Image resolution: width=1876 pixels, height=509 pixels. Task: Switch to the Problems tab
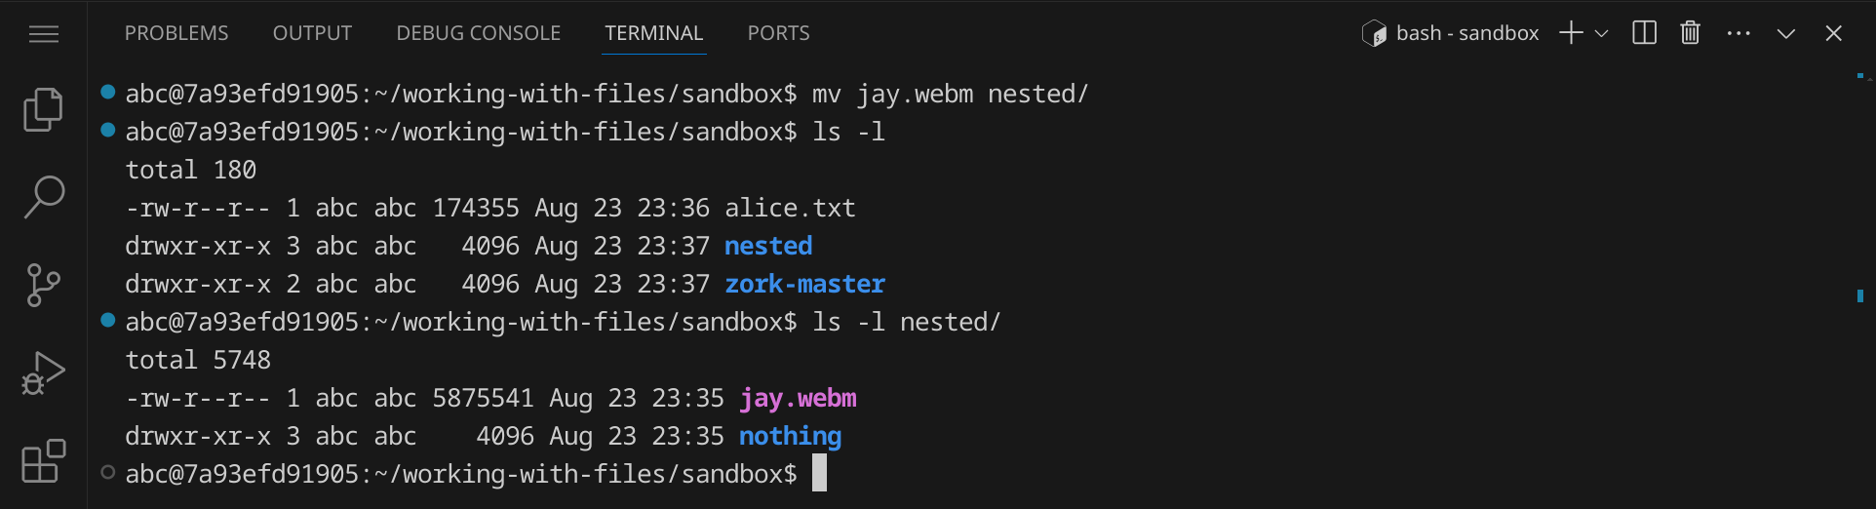[x=176, y=33]
